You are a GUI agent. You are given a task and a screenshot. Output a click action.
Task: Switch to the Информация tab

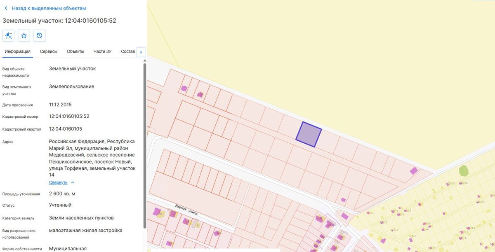18,51
